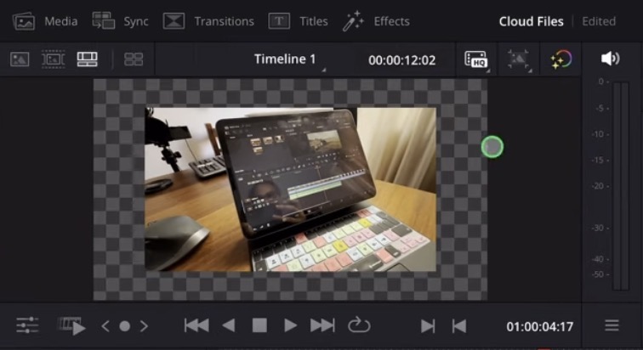Set the Out point marker

point(459,326)
